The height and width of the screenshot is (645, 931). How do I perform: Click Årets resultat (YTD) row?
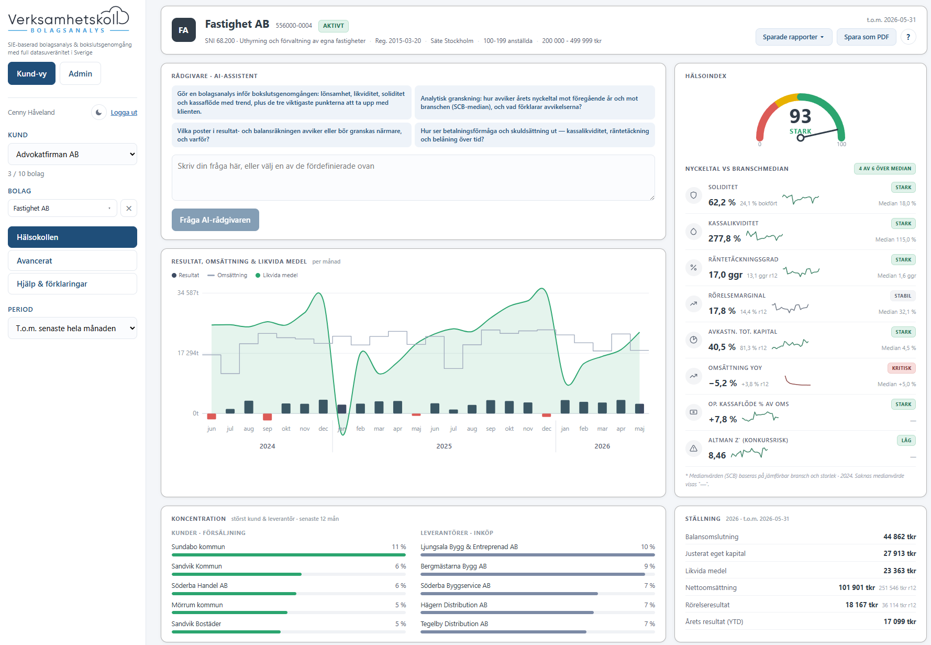point(801,621)
